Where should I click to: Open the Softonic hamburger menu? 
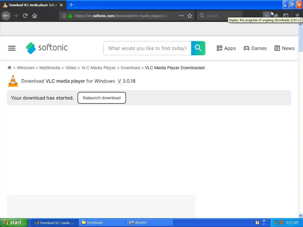pyautogui.click(x=12, y=48)
